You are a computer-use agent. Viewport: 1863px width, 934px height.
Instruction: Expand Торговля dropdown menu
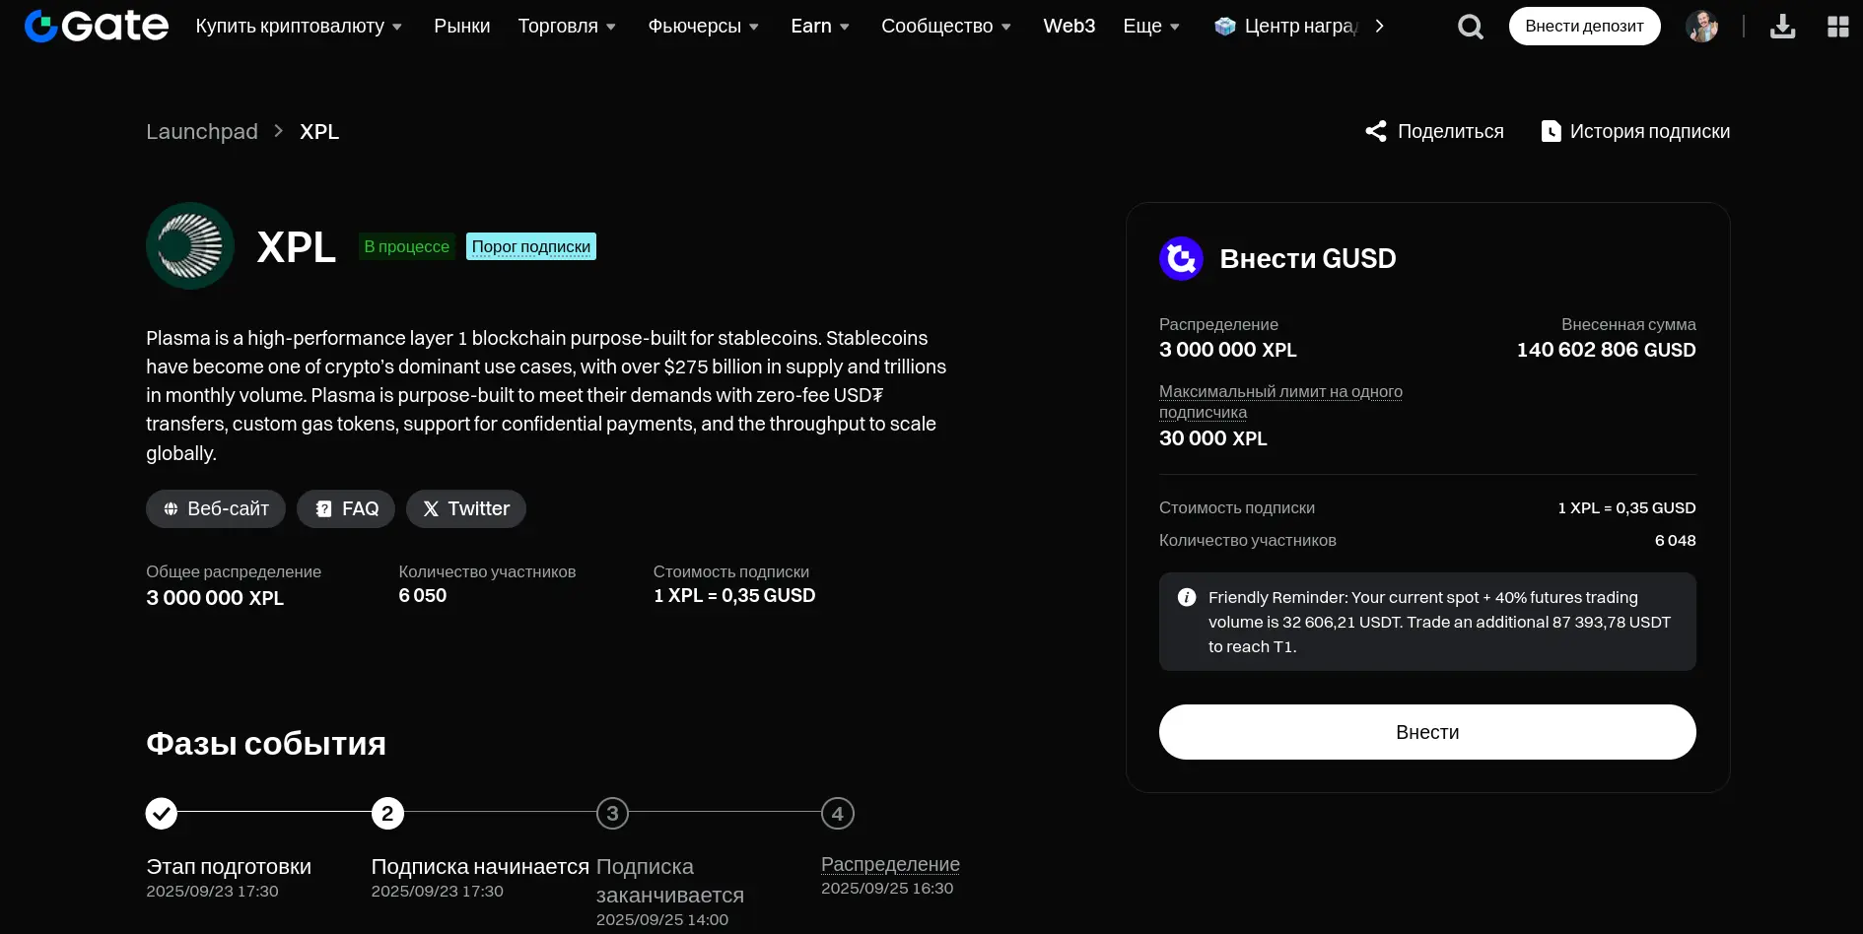click(567, 27)
